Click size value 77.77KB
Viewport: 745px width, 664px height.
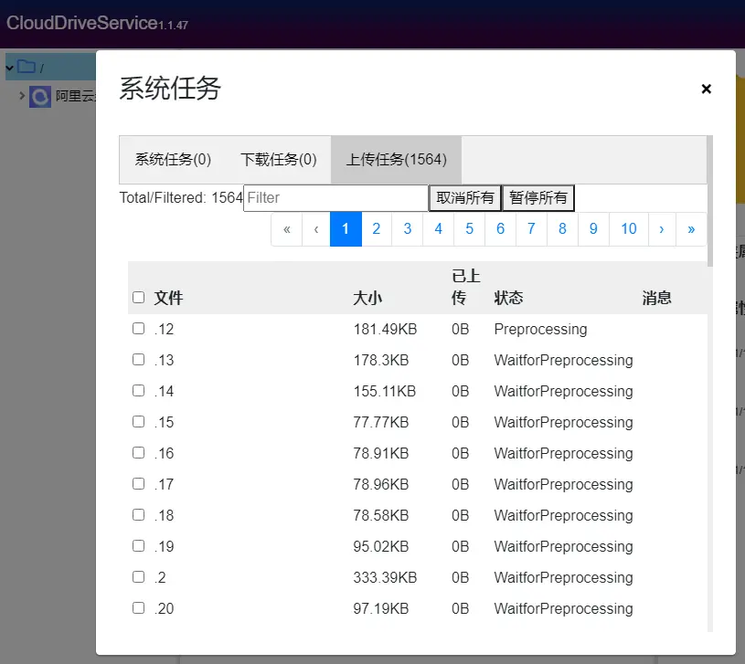point(381,422)
